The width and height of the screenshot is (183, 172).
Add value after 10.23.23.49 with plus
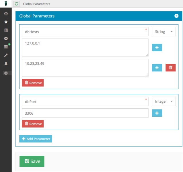(157, 68)
